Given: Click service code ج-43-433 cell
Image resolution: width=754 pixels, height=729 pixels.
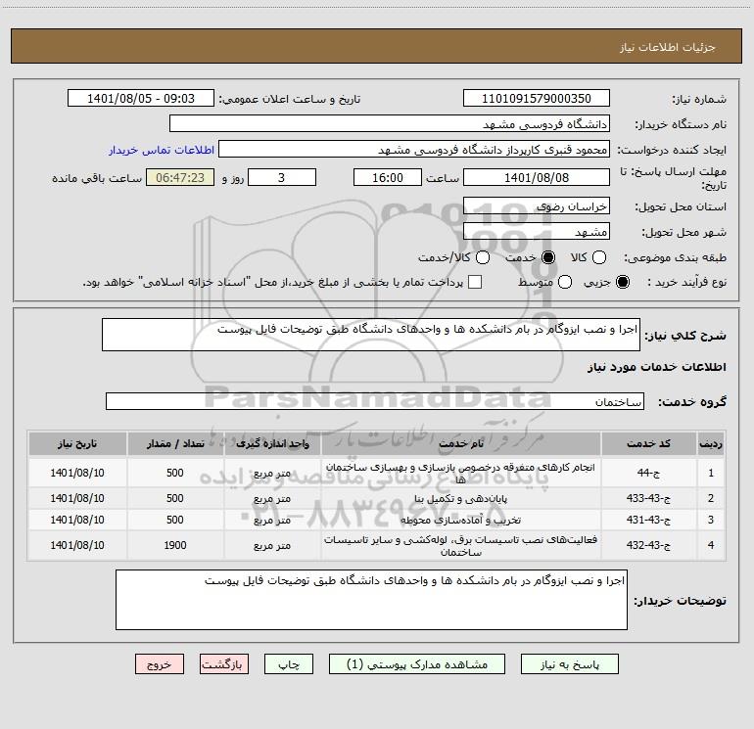Looking at the screenshot, I should tap(648, 498).
